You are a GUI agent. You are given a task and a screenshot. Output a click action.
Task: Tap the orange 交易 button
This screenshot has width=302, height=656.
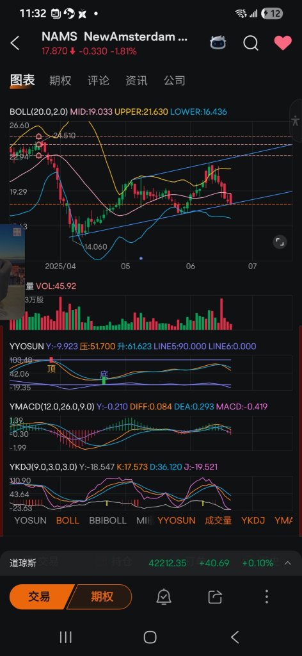click(39, 596)
